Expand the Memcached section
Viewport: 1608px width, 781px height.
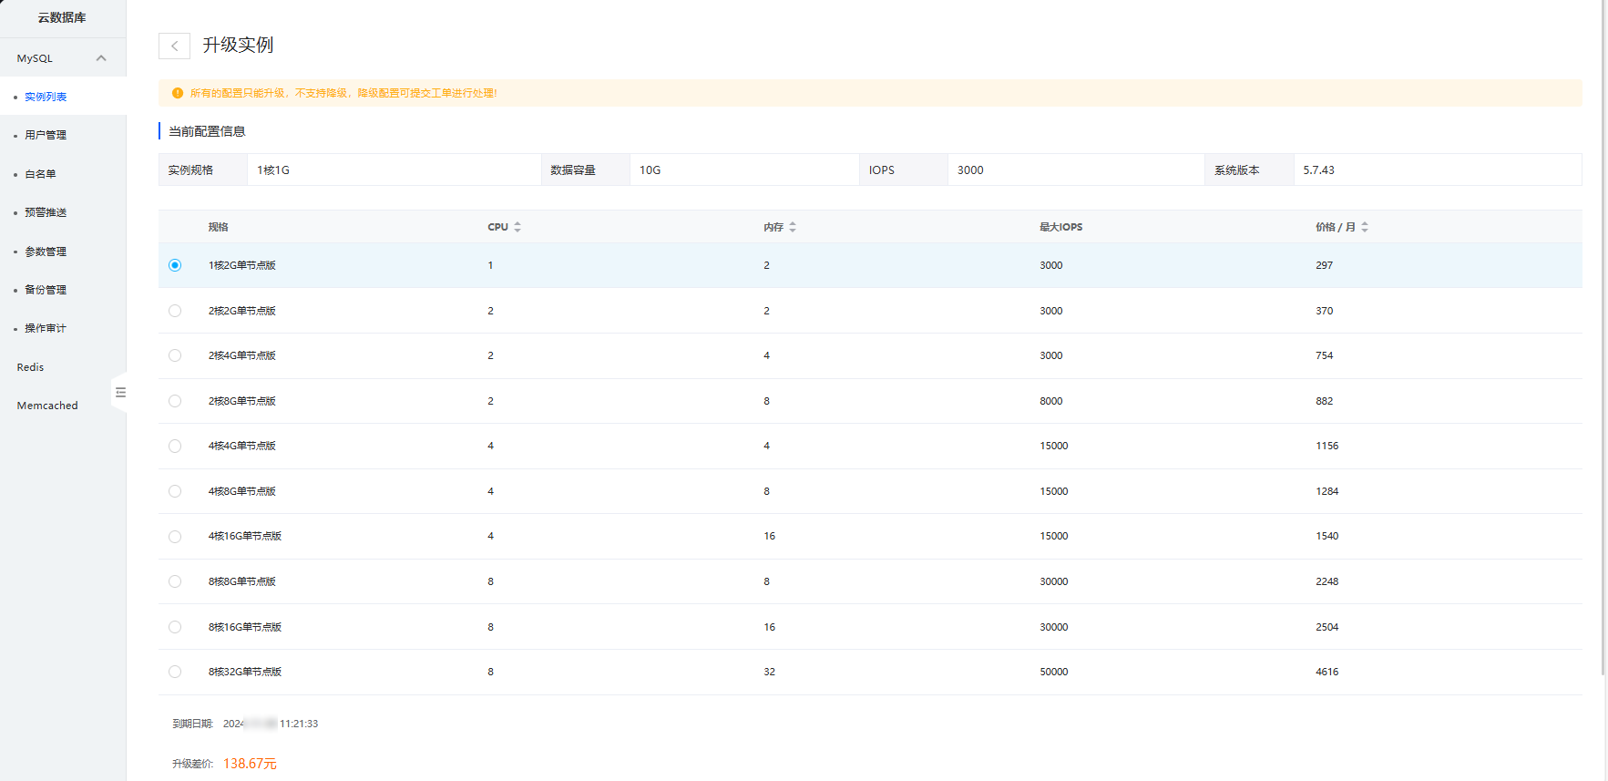point(47,406)
